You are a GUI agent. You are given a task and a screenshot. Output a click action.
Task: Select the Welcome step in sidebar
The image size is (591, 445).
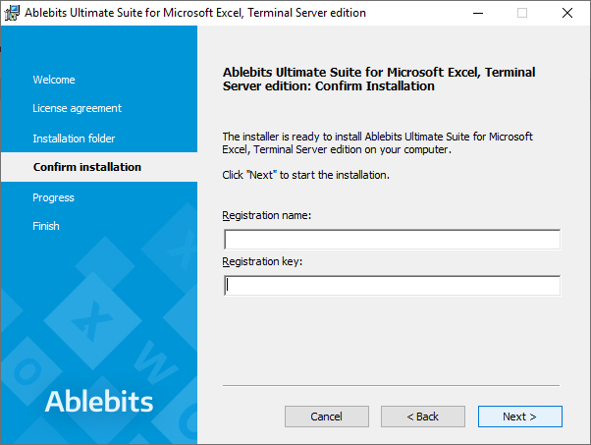[x=54, y=80]
